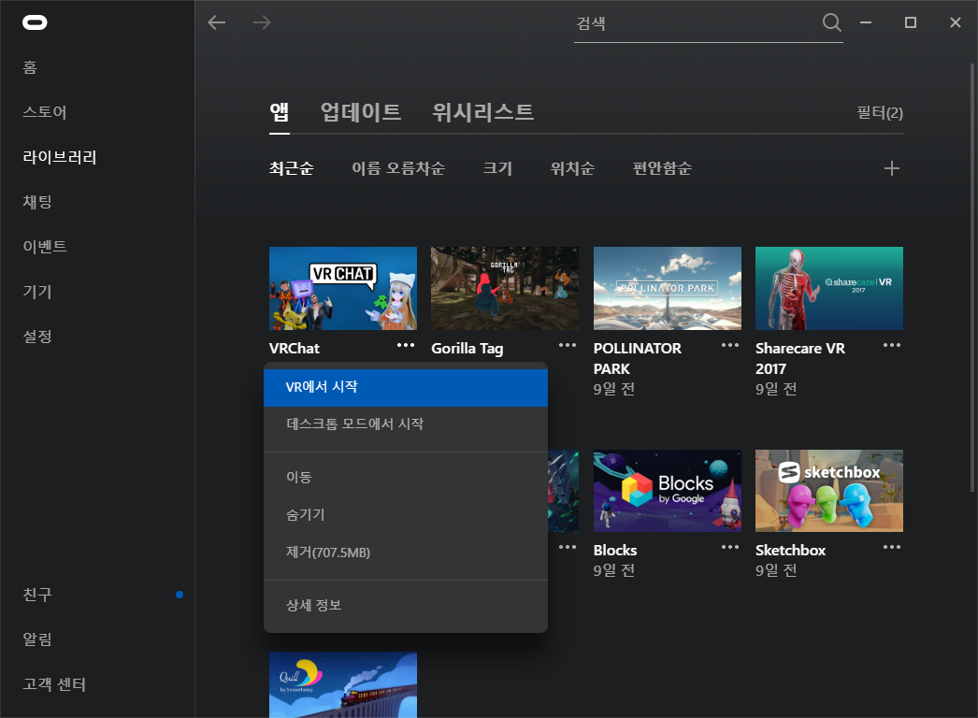Viewport: 978px width, 718px height.
Task: Open '상세 정보' from context menu
Action: pos(406,605)
